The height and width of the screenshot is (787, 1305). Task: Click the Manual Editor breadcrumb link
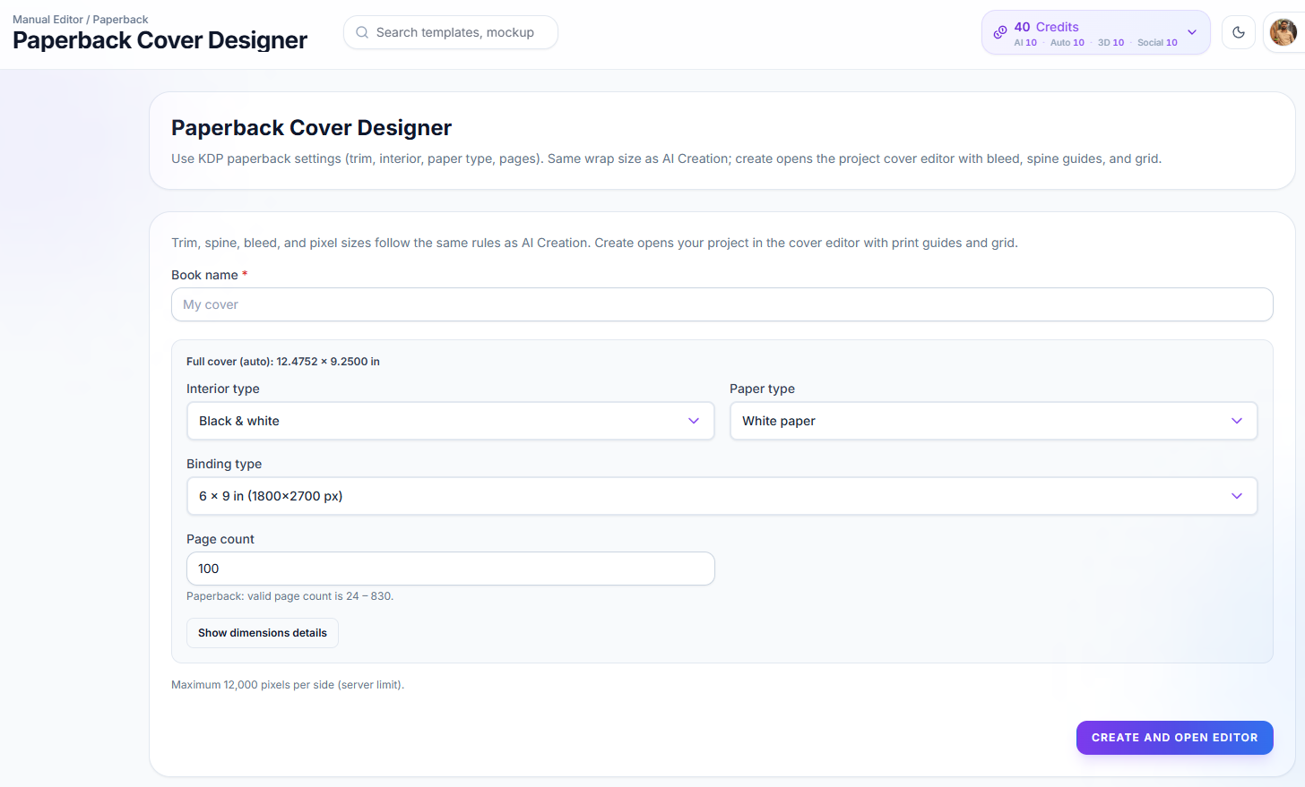(48, 20)
